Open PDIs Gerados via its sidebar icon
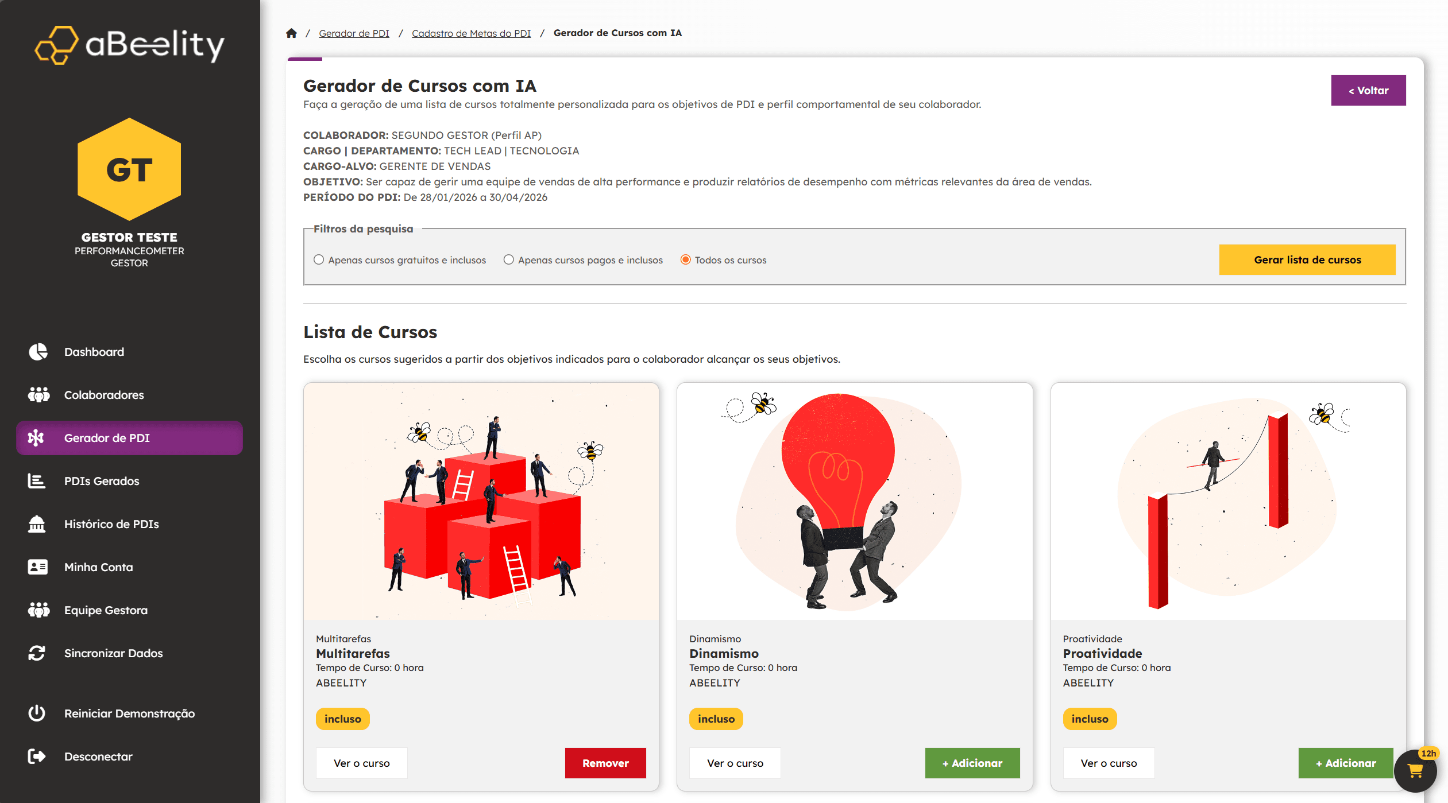The height and width of the screenshot is (803, 1448). pos(37,481)
